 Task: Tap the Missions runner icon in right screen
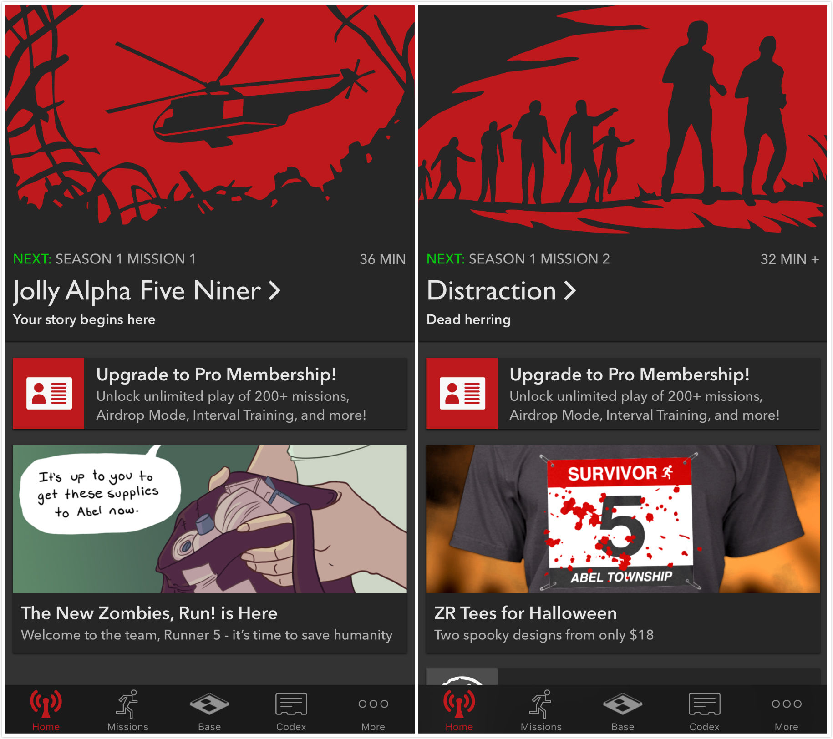(x=541, y=704)
